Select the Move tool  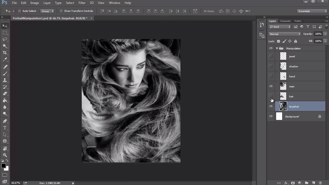5,26
